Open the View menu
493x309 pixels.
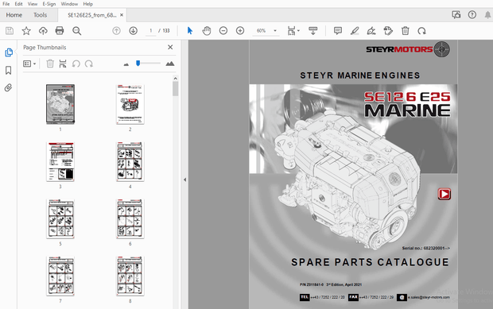pos(33,4)
